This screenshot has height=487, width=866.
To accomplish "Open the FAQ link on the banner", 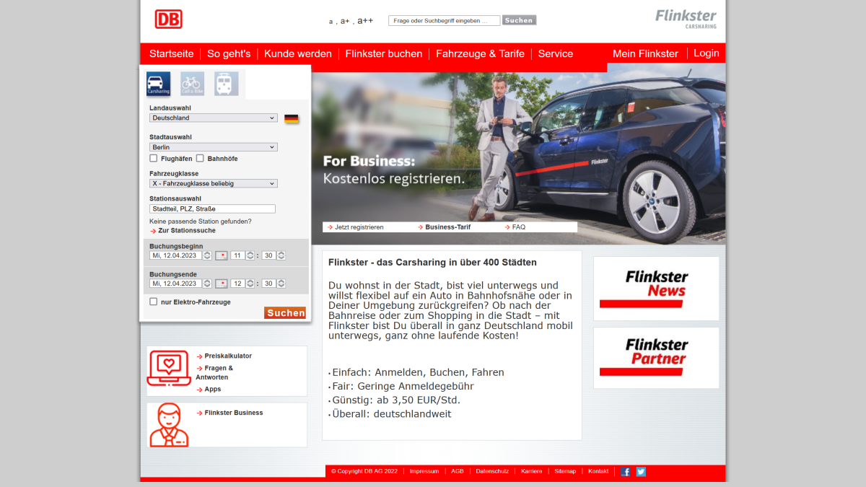I will tap(519, 227).
